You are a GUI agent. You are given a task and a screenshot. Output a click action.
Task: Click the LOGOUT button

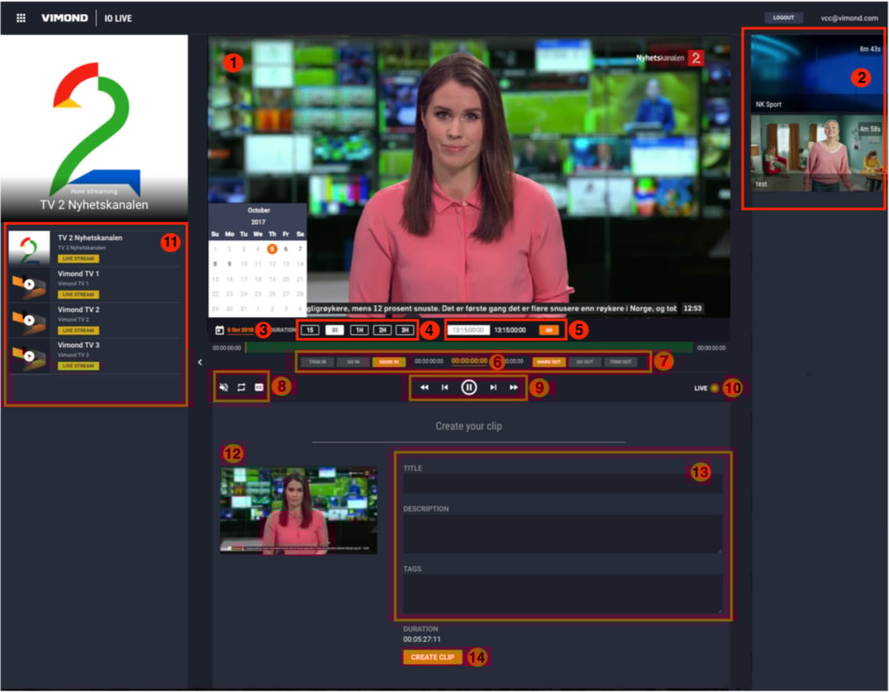click(784, 18)
